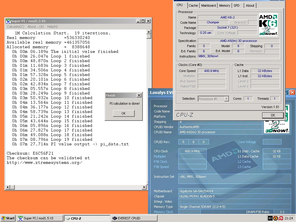Screen dimensions: 296x222
Task: Minimize the Super PI window
Action: click(138, 21)
